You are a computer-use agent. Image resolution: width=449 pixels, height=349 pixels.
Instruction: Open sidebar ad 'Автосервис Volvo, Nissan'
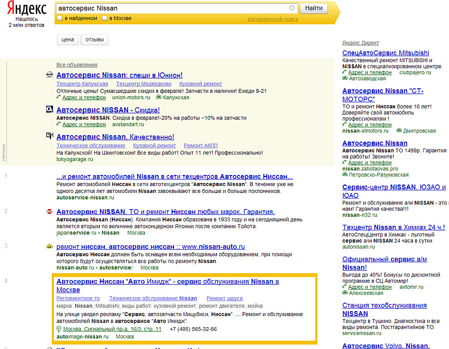pyautogui.click(x=386, y=346)
